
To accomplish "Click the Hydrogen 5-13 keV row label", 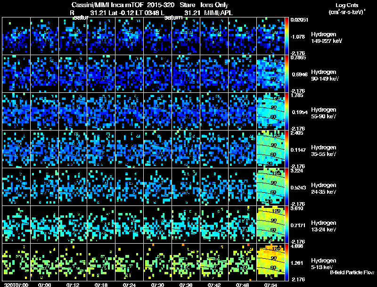I will point(324,264).
